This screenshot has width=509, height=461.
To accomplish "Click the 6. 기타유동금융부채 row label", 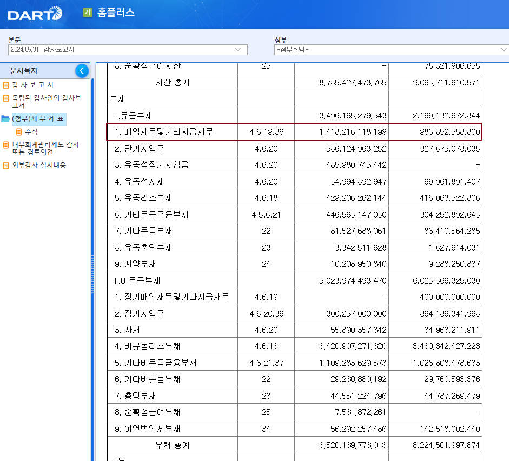I will click(151, 215).
